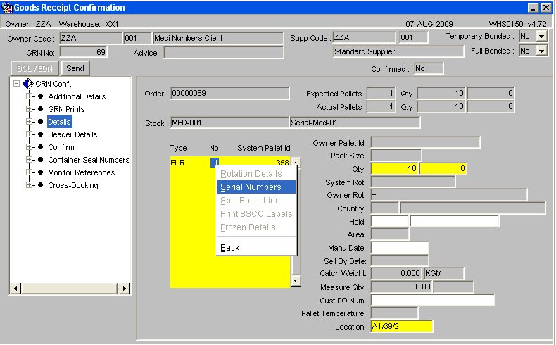556x345 pixels.
Task: Click the Hold code field
Action: pos(390,222)
